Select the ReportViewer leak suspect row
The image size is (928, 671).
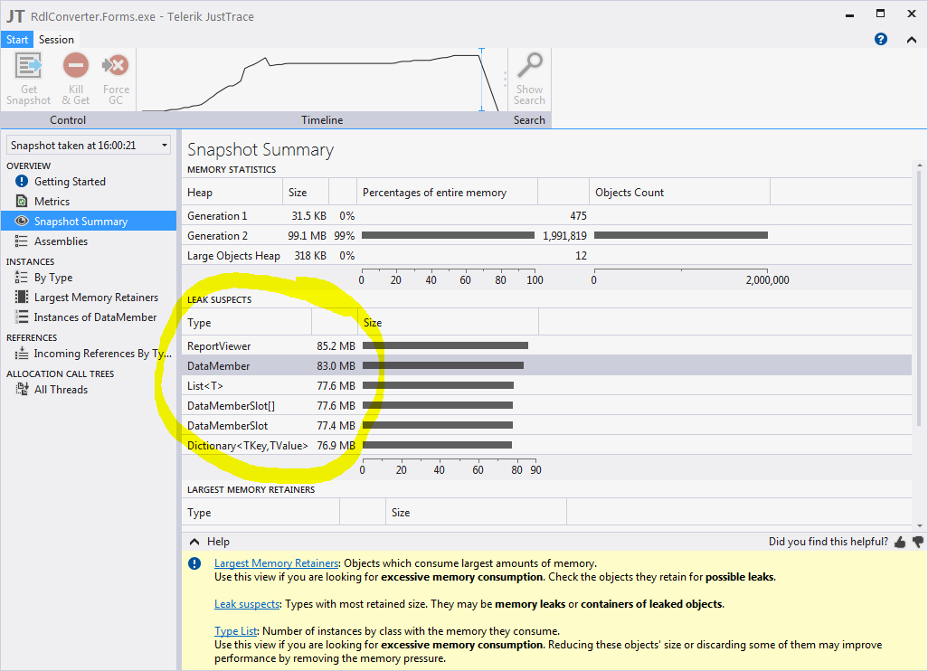click(547, 346)
